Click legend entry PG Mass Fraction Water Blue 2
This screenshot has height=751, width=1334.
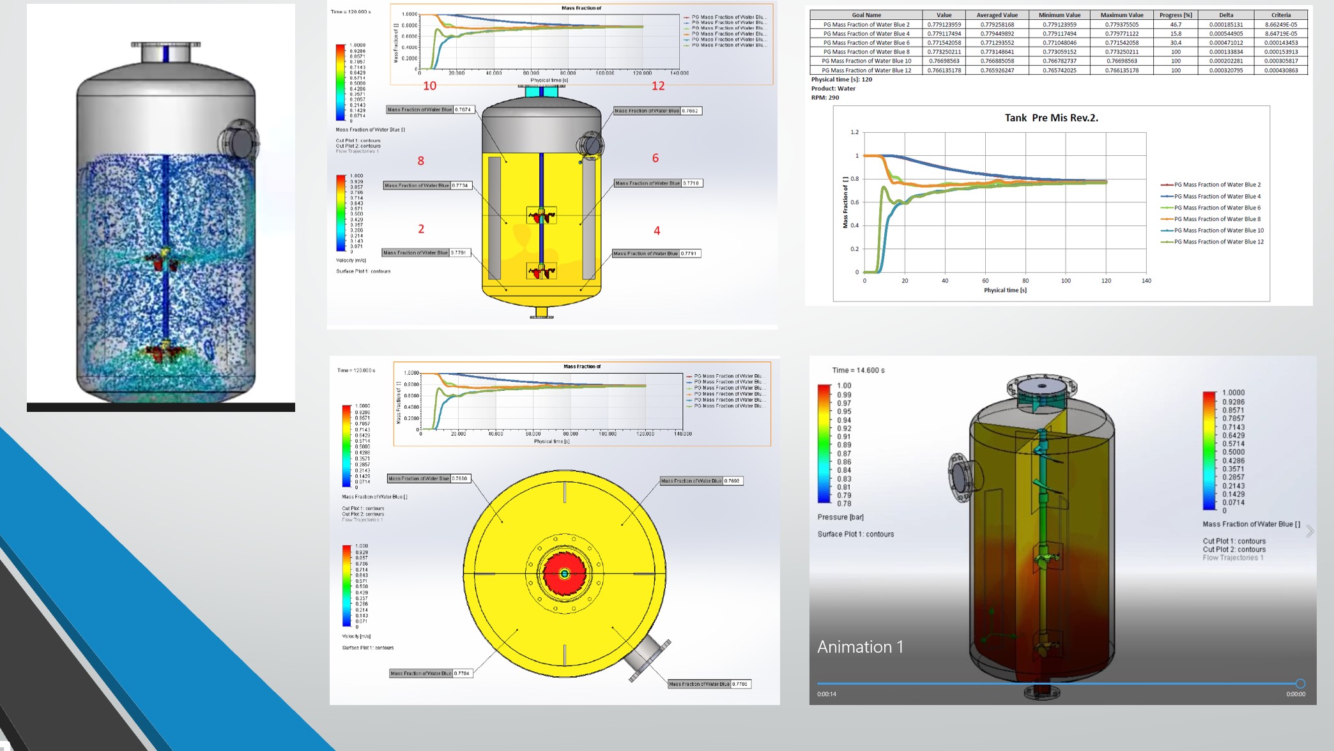coord(1216,185)
